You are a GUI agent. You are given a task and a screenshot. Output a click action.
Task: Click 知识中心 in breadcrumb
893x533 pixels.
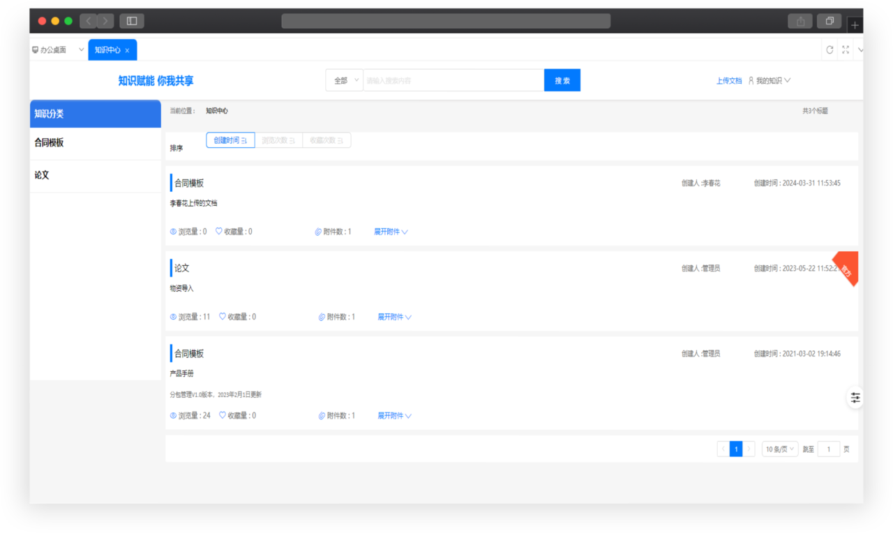coord(217,111)
